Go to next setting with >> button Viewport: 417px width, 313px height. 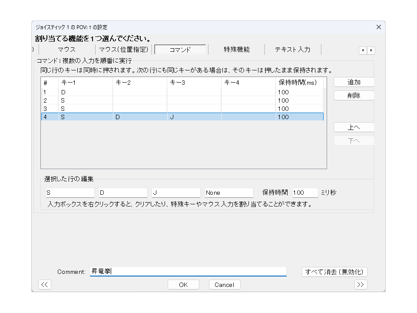[361, 284]
